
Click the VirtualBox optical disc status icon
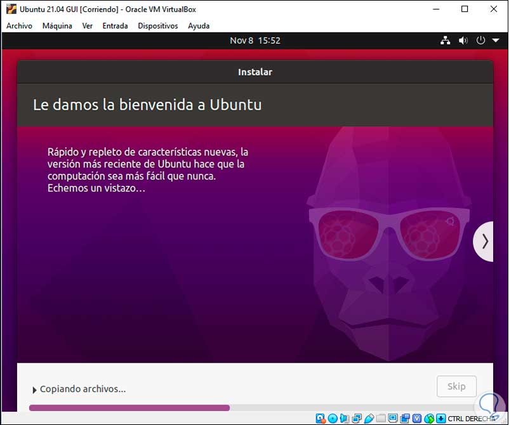coord(333,419)
